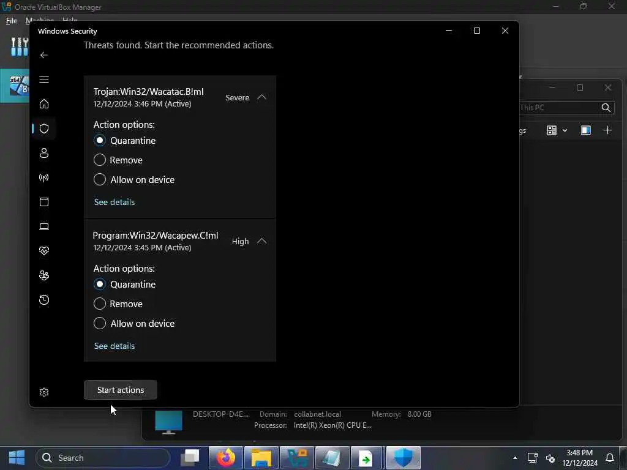Open the Firewall & network protection icon
Screen dimensions: 627x470
click(44, 177)
